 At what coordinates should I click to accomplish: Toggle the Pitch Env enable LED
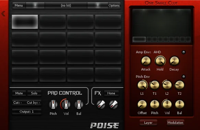pos(184,77)
